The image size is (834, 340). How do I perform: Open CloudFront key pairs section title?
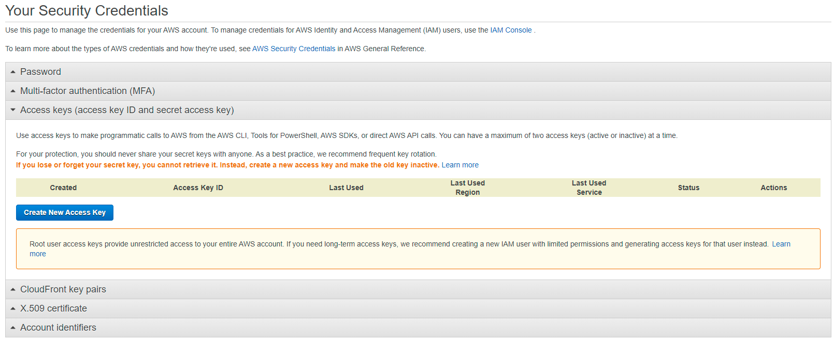point(63,289)
